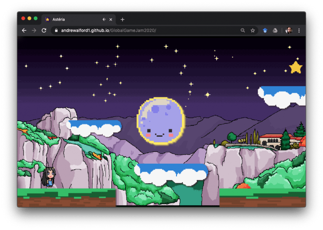Click the smiling moon face

click(x=161, y=121)
